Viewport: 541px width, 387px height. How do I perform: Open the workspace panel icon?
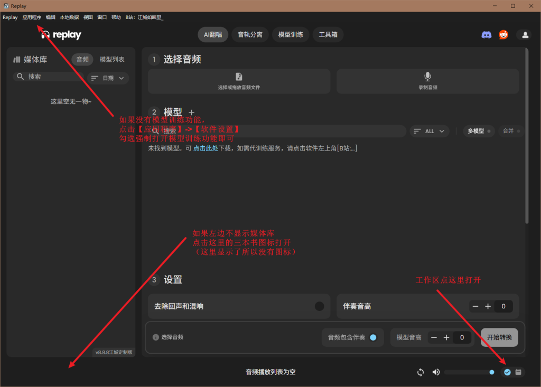click(x=519, y=372)
